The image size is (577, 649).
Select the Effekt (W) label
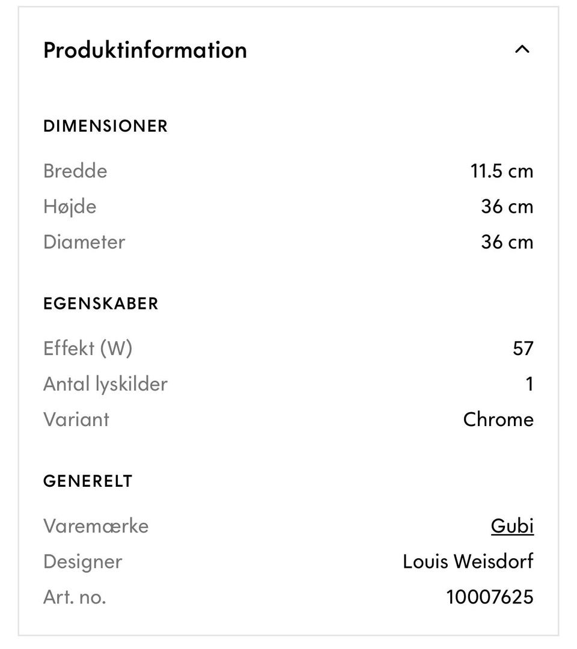click(88, 349)
